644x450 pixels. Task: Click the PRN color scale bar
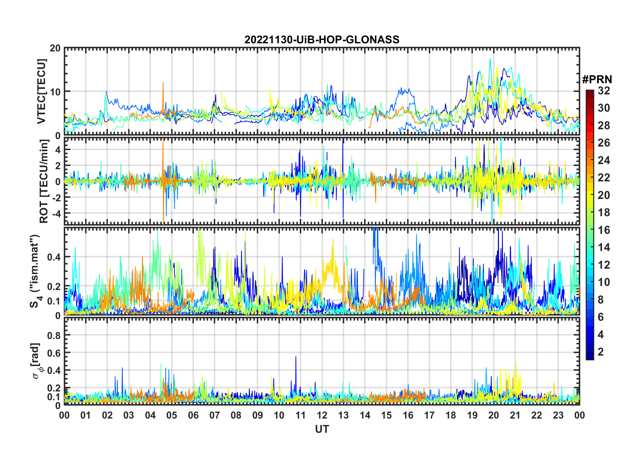(x=589, y=225)
